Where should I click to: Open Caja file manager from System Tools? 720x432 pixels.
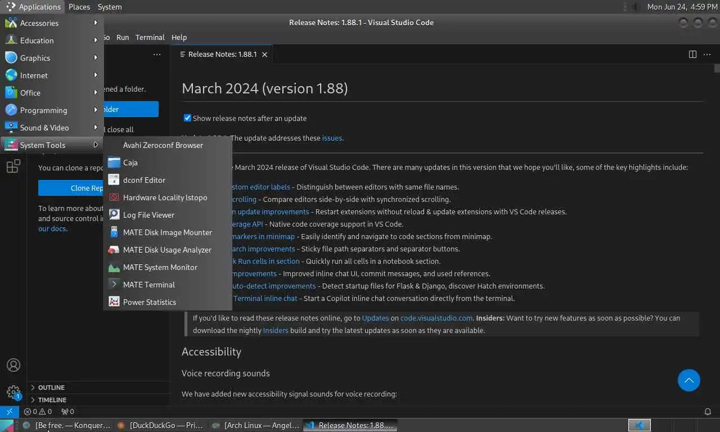click(x=168, y=163)
